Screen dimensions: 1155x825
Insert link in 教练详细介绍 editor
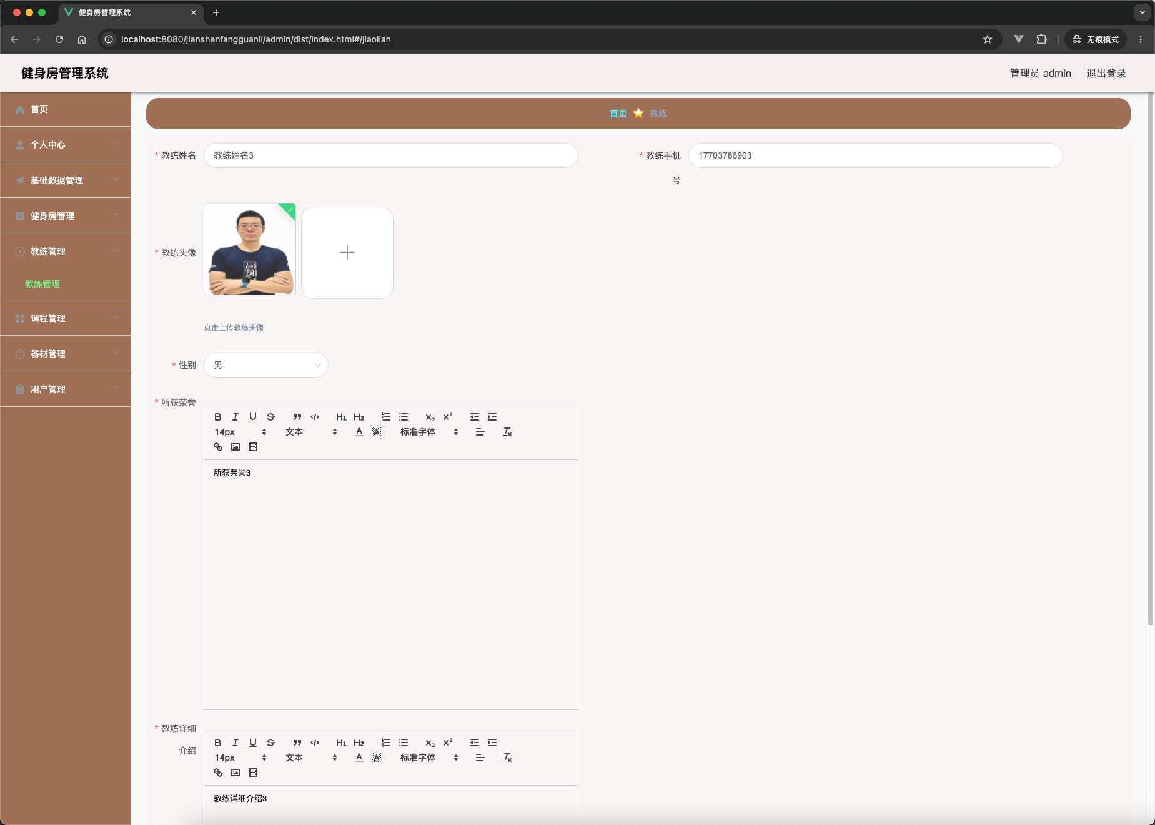point(218,773)
